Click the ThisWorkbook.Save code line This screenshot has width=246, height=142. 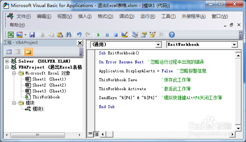[x=118, y=80]
